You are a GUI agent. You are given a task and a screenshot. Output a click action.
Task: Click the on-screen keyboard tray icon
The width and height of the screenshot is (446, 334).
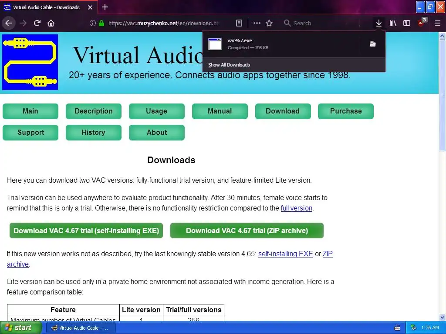pos(397,328)
